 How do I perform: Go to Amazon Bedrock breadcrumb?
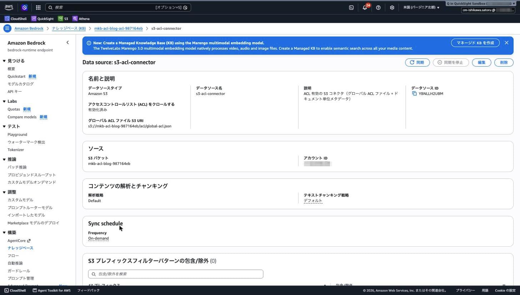[x=29, y=28]
